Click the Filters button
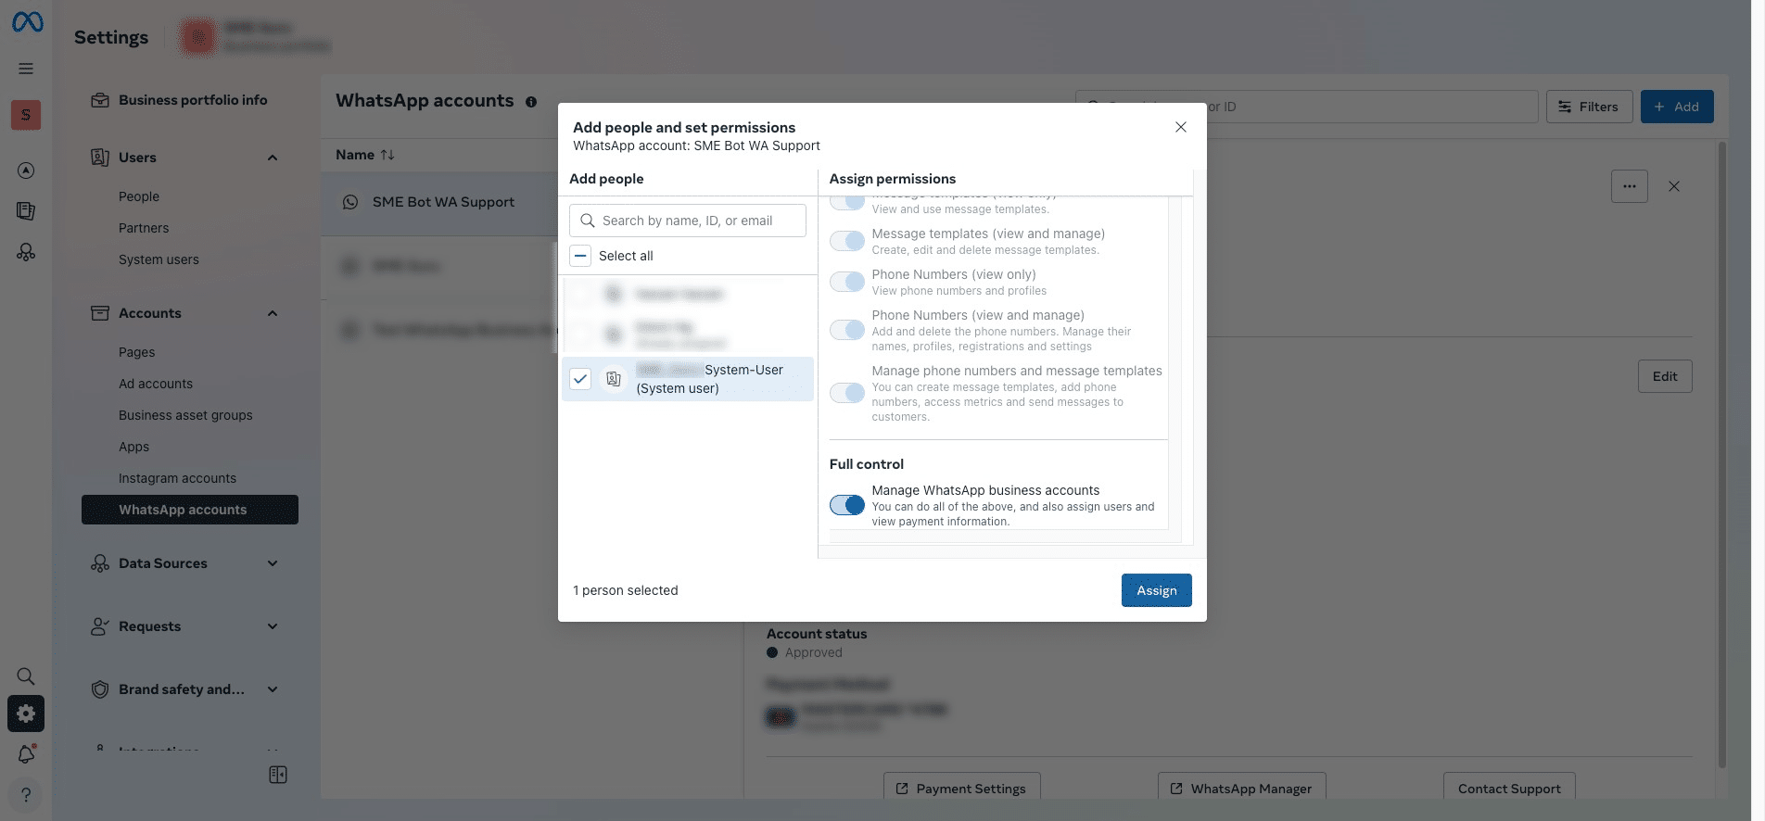Screen dimensions: 1765x821 tap(1589, 107)
